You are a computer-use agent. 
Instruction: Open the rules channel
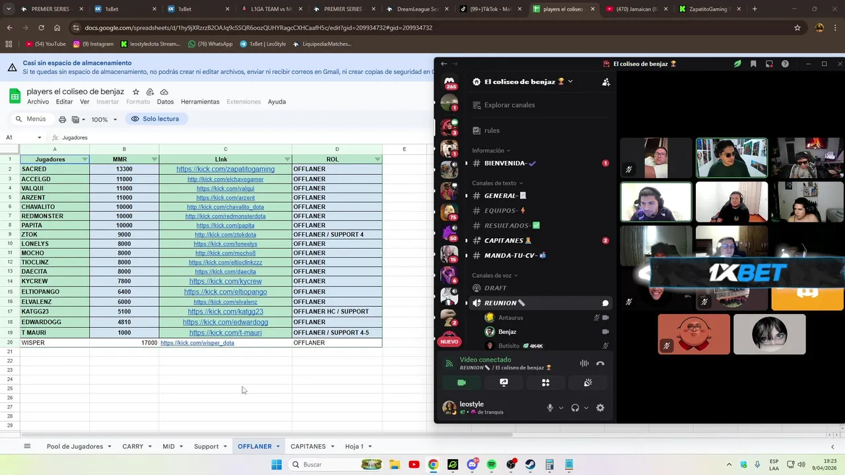click(492, 131)
